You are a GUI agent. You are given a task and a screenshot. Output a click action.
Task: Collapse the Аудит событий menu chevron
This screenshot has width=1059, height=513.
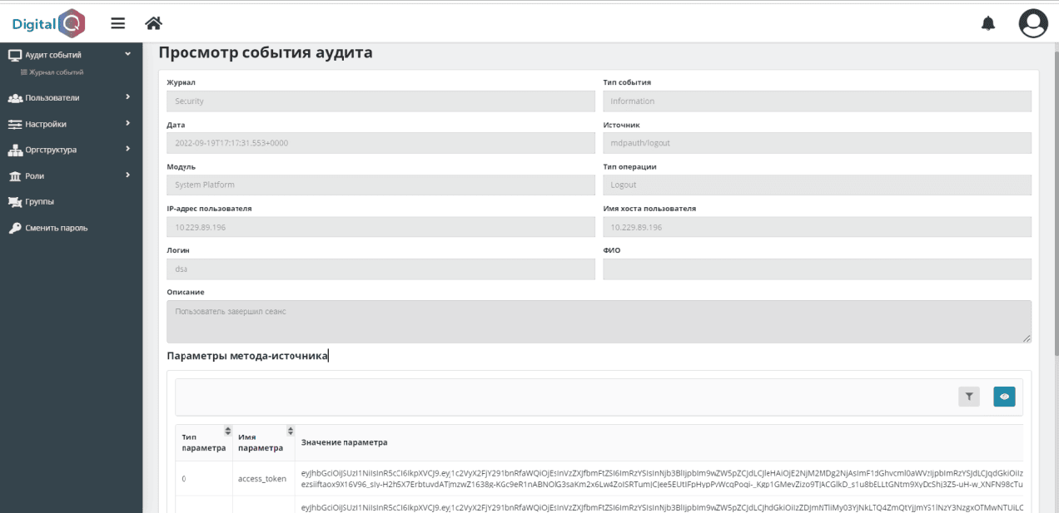coord(127,54)
